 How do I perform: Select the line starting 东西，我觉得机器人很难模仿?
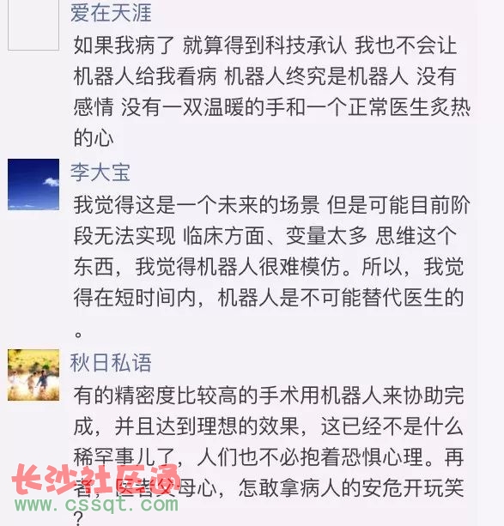click(269, 267)
